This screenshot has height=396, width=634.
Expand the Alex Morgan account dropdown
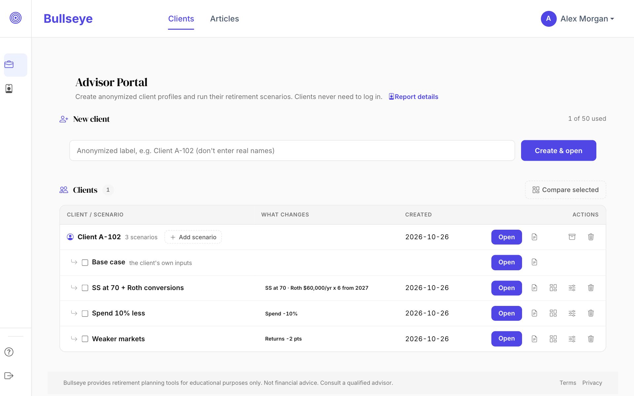pyautogui.click(x=578, y=19)
